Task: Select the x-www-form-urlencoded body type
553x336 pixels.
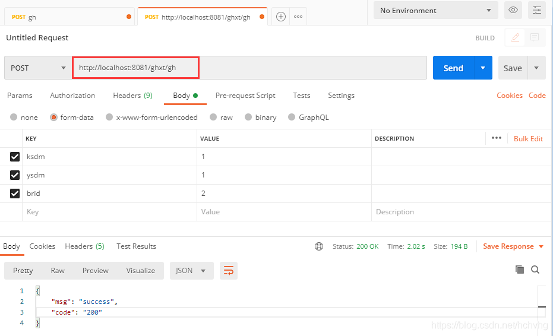Action: 109,118
